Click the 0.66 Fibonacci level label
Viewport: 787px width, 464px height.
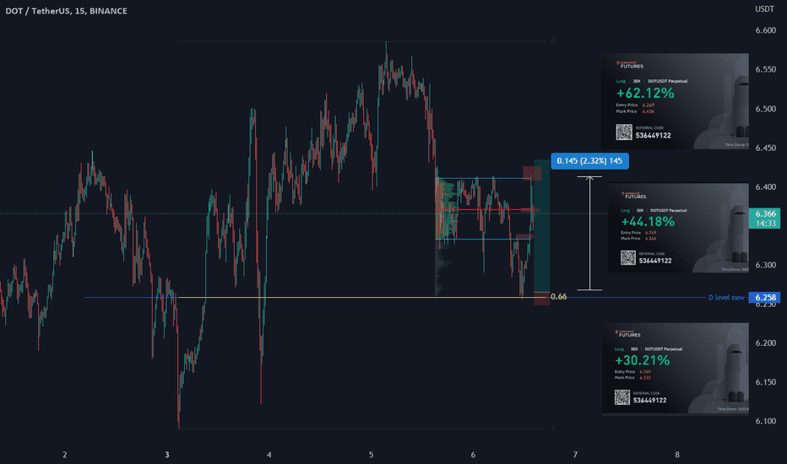(559, 296)
